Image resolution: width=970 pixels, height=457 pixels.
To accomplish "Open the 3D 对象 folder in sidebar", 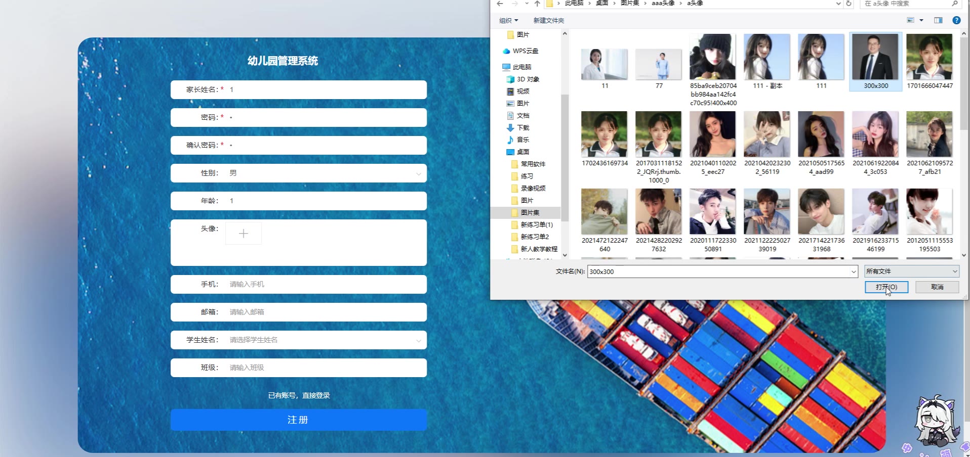I will tap(528, 79).
